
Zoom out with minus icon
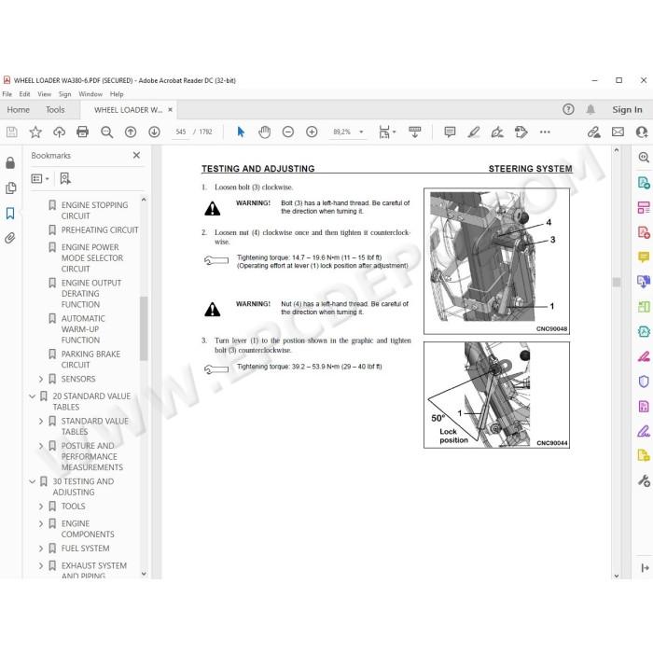pos(287,132)
